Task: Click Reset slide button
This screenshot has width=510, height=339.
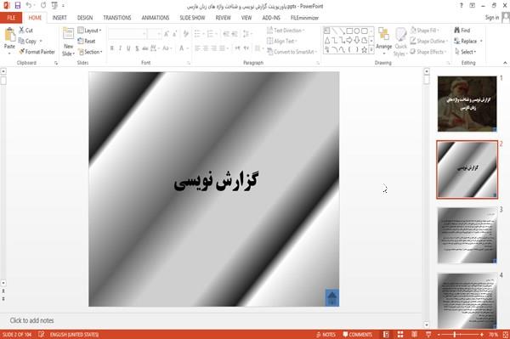Action: pos(87,41)
